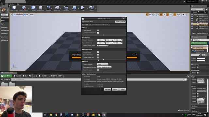This screenshot has height=117, width=209.
Task: Click the Content Browser search magnifier icon
Action: (x=185, y=79)
